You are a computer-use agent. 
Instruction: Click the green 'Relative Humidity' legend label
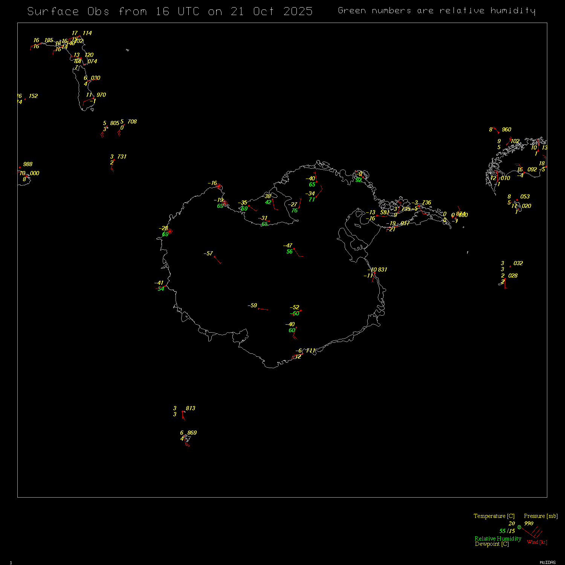tap(498, 539)
